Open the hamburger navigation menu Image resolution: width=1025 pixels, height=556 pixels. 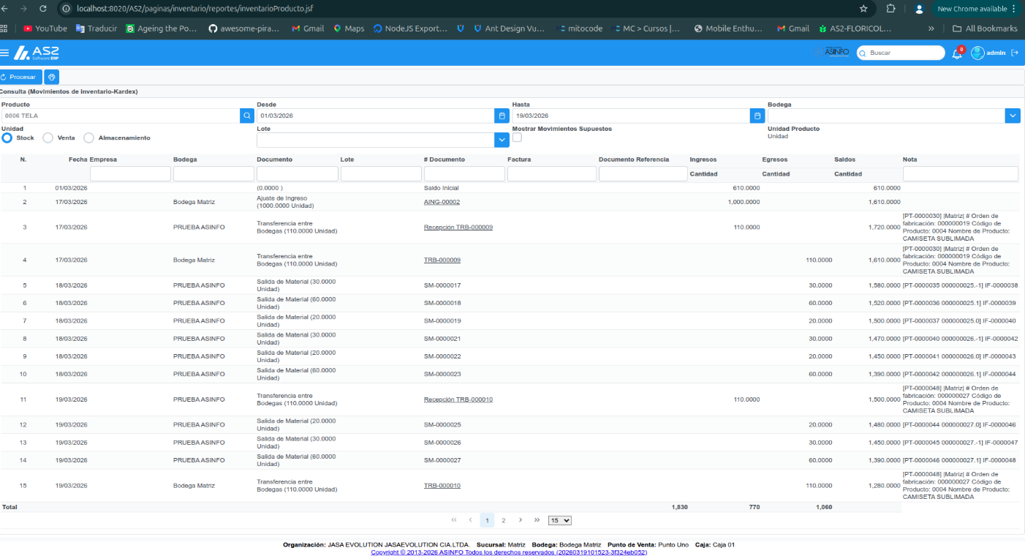pyautogui.click(x=4, y=53)
